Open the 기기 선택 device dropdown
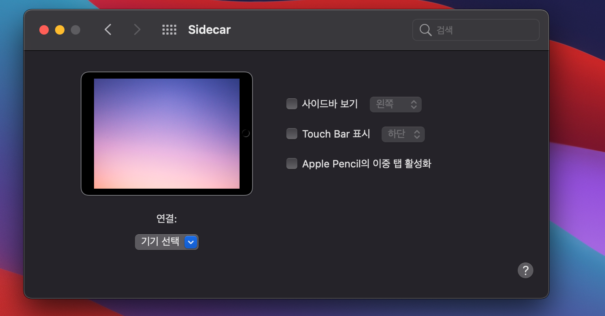Image resolution: width=605 pixels, height=316 pixels. [167, 242]
